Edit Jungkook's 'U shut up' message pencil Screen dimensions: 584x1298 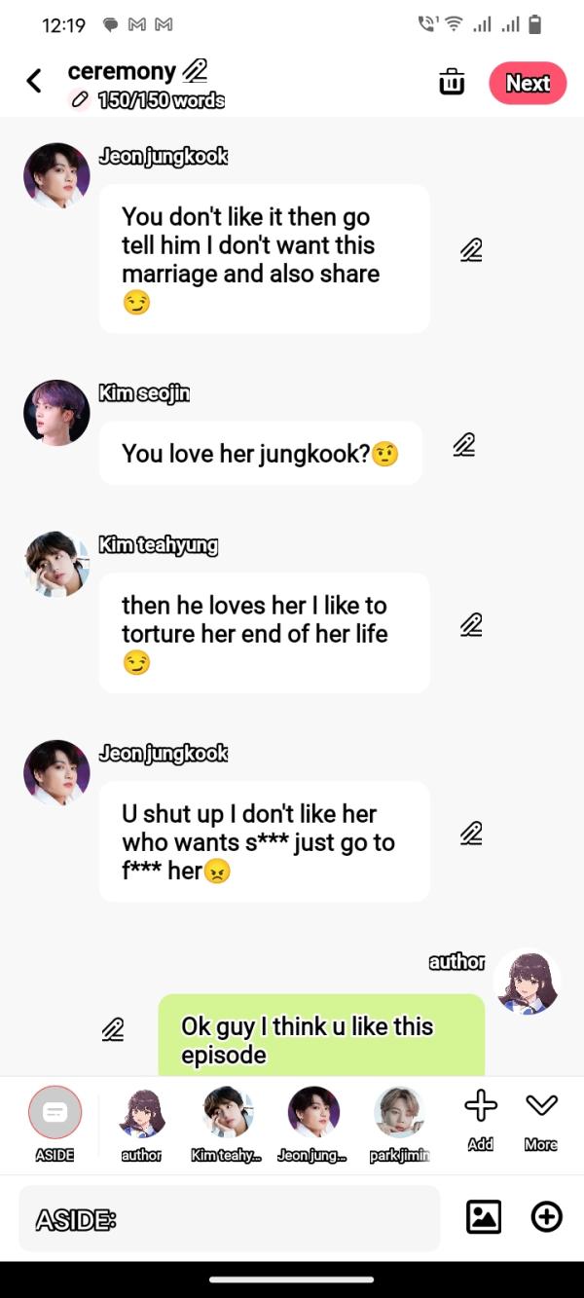click(x=471, y=834)
